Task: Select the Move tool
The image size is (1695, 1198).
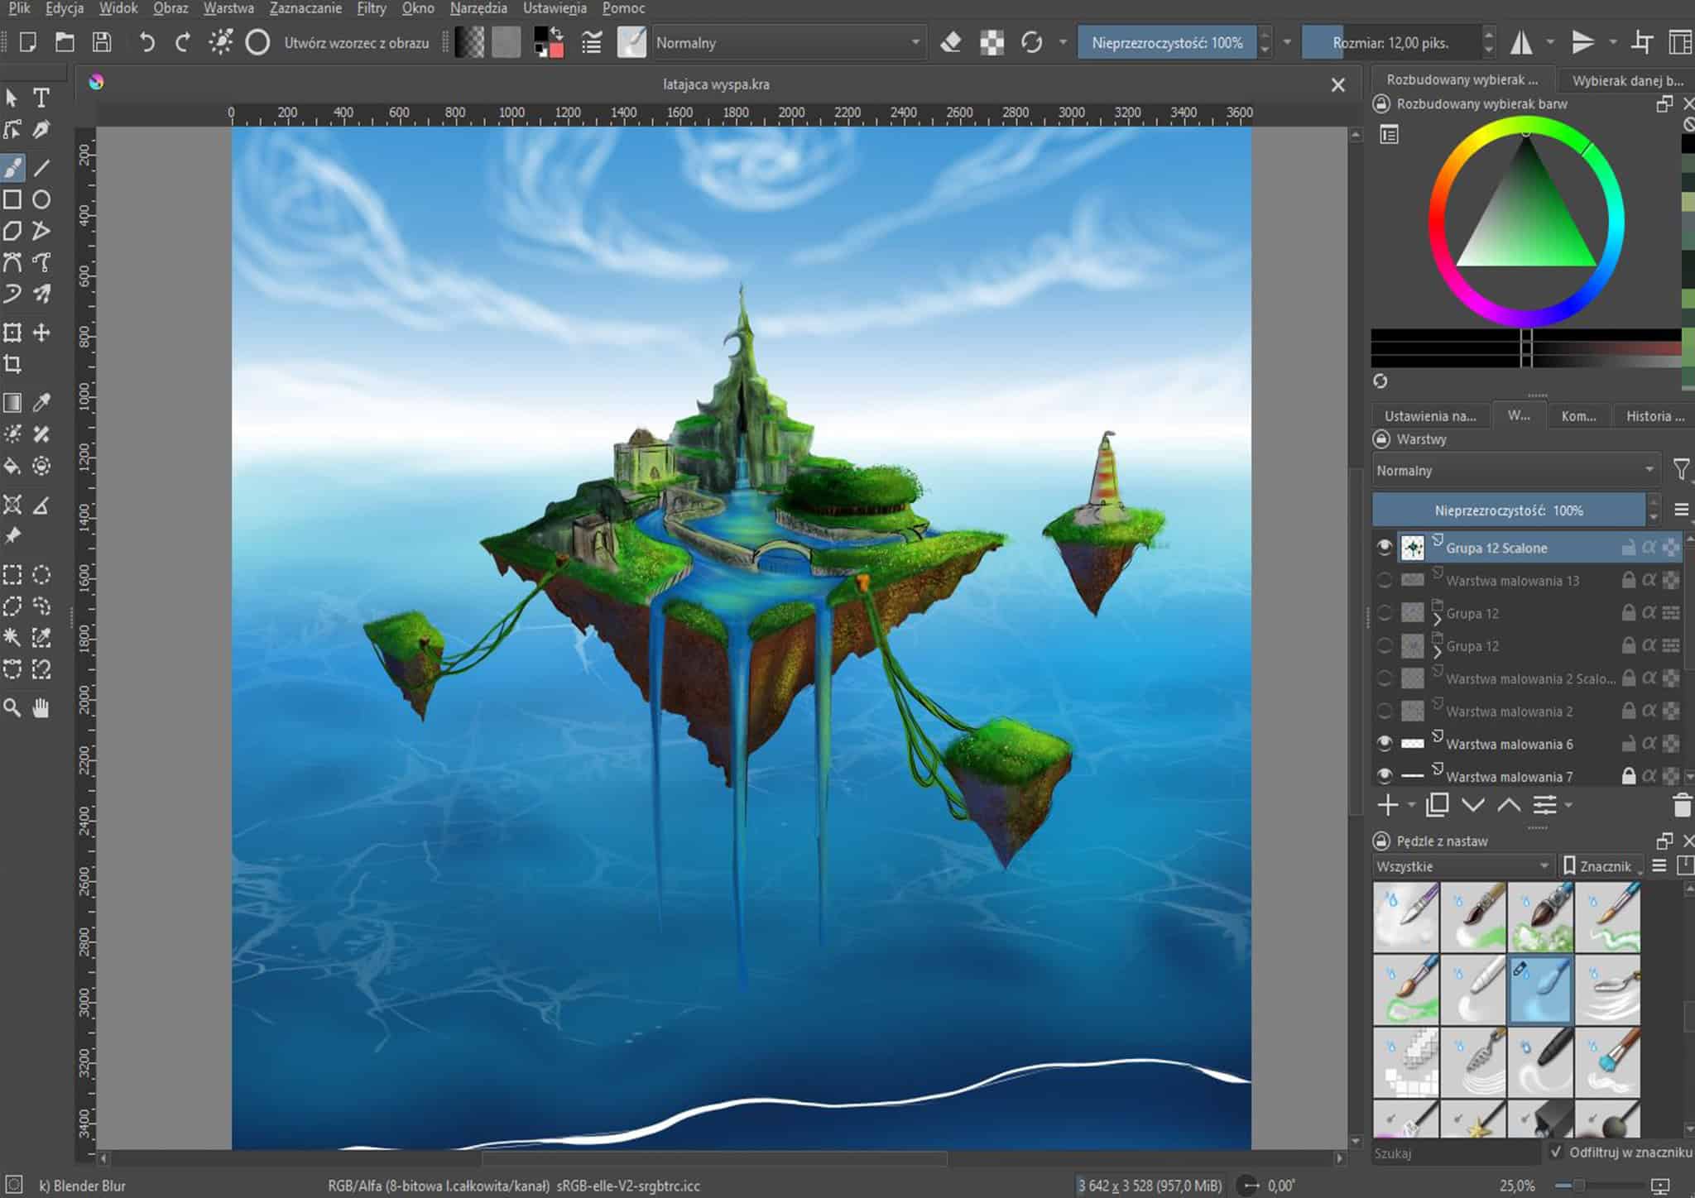Action: tap(41, 333)
